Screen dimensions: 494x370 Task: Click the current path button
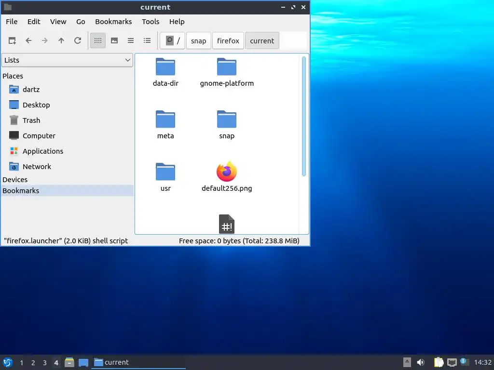coord(262,40)
